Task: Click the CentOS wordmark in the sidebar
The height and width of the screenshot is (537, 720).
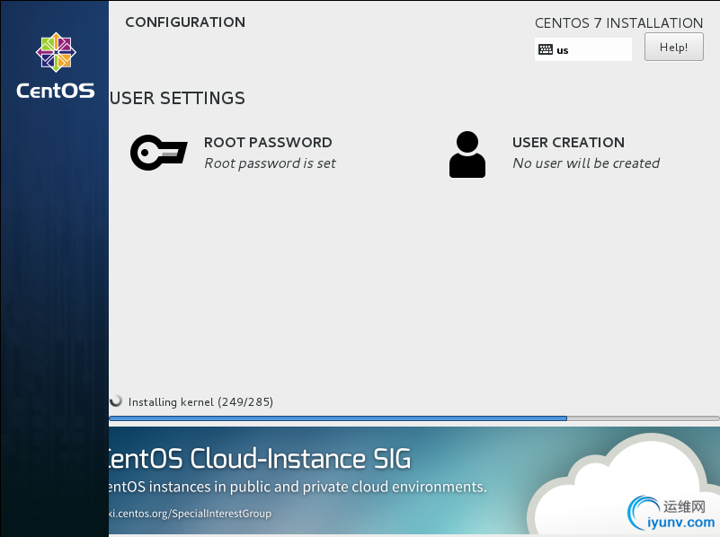Action: click(x=56, y=91)
